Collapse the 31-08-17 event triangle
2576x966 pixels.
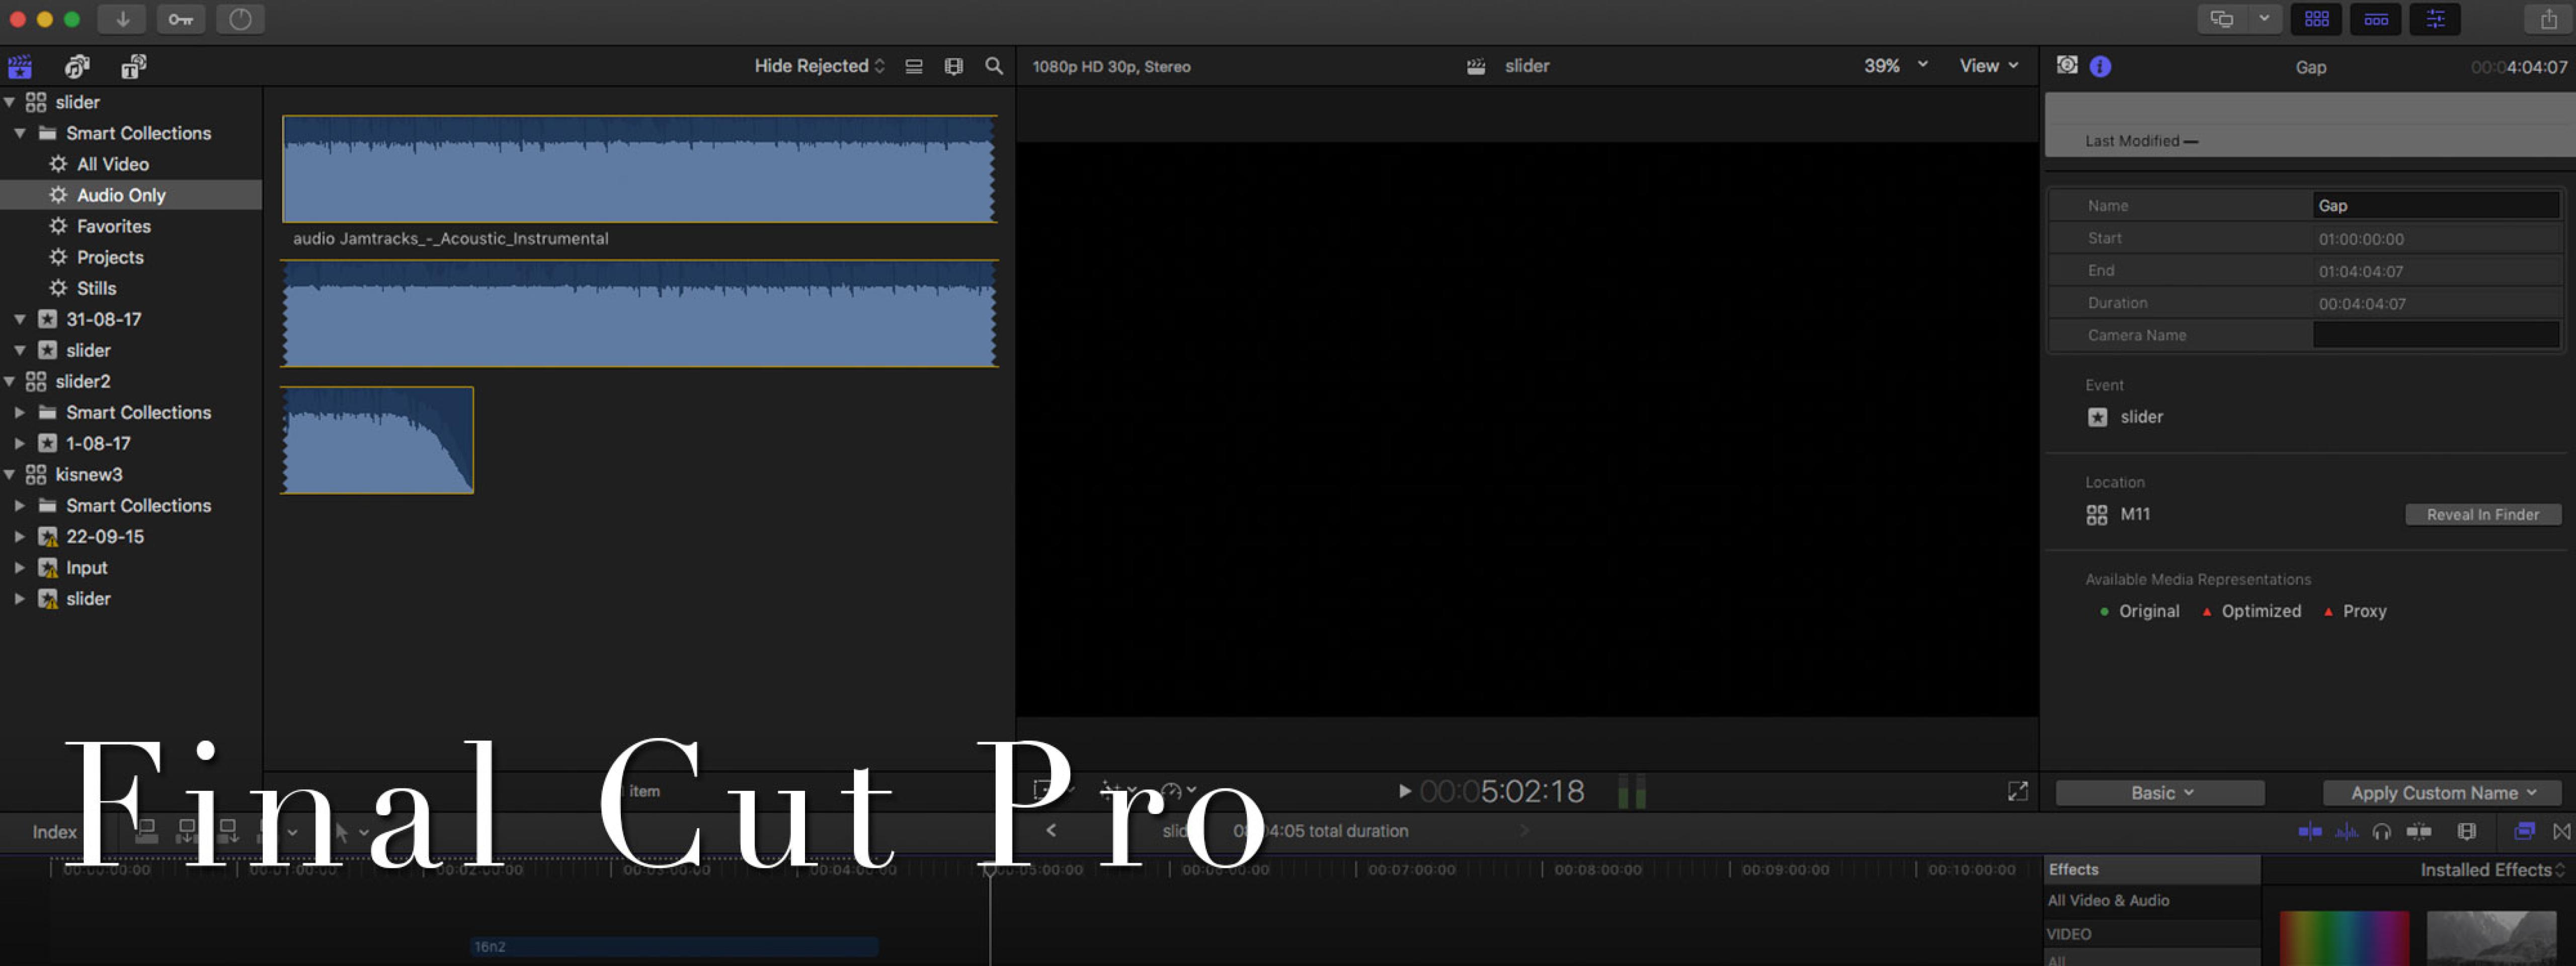pyautogui.click(x=19, y=319)
